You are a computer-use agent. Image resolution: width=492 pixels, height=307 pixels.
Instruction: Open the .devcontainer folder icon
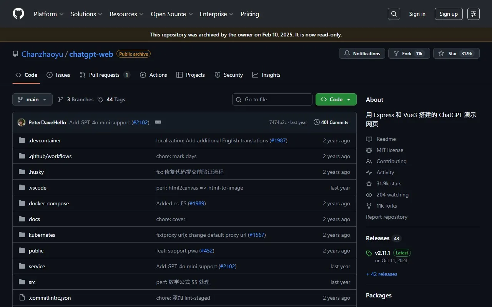[x=22, y=140]
